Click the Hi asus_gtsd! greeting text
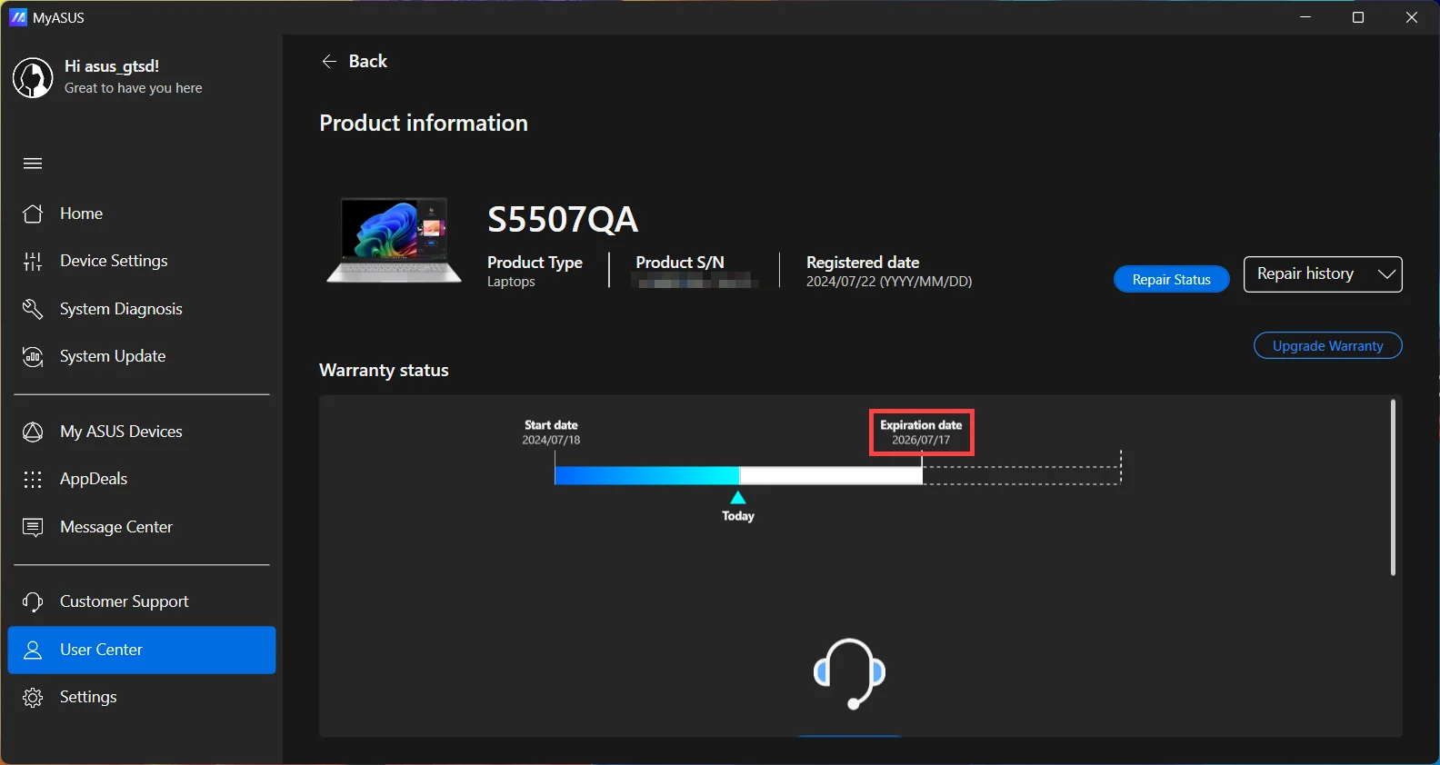The image size is (1440, 765). pos(112,66)
